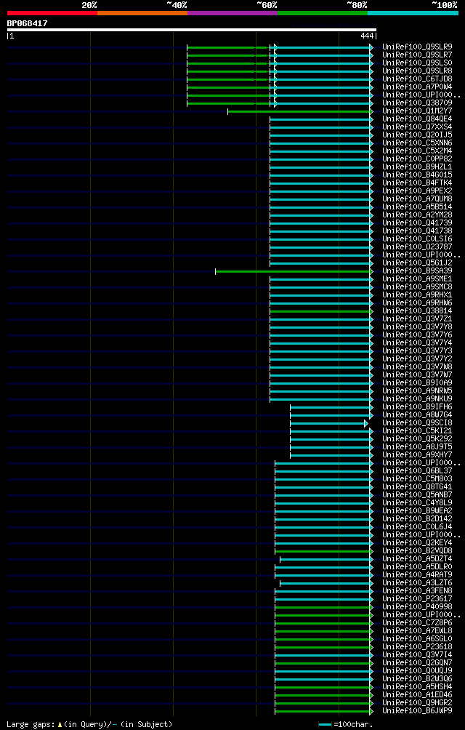The width and height of the screenshot is (465, 730).
Task: Select hit label UniRef100_A7QUM8
Action: pyautogui.click(x=417, y=198)
